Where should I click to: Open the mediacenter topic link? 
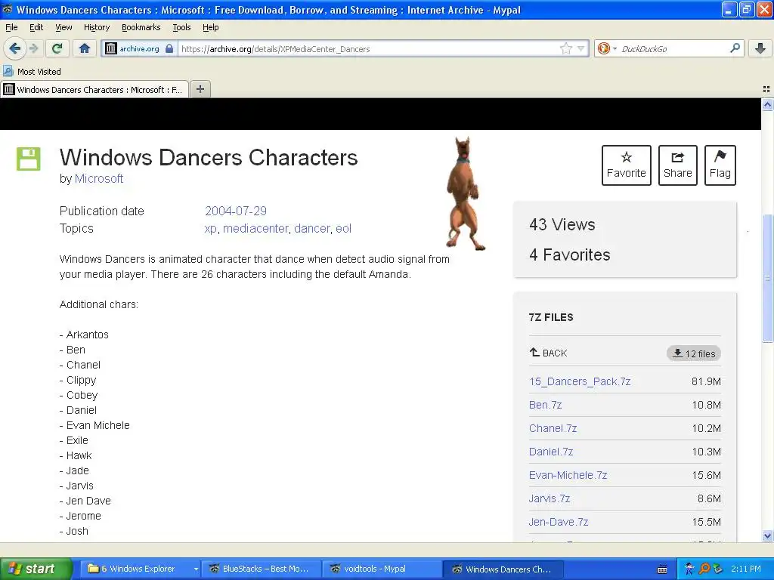point(255,228)
